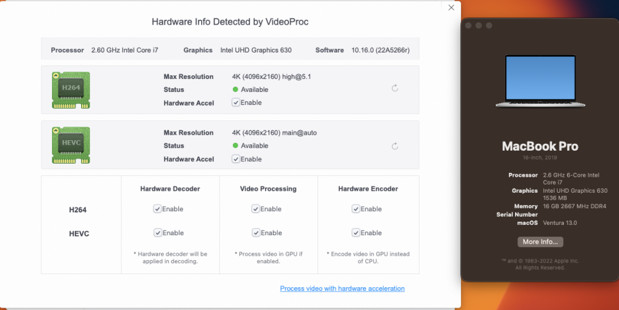This screenshot has height=310, width=619.
Task: Click the H264 row label in table
Action: tap(78, 210)
